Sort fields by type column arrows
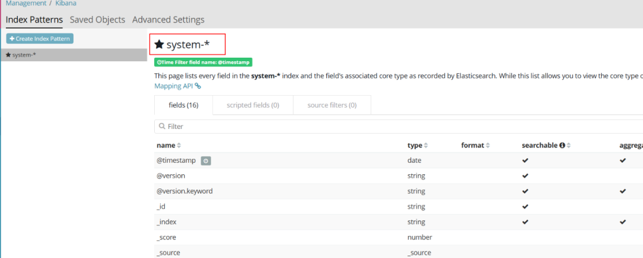This screenshot has height=258, width=643. (x=426, y=146)
